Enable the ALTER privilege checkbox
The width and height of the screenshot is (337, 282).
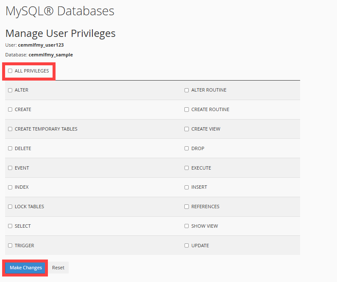click(10, 90)
